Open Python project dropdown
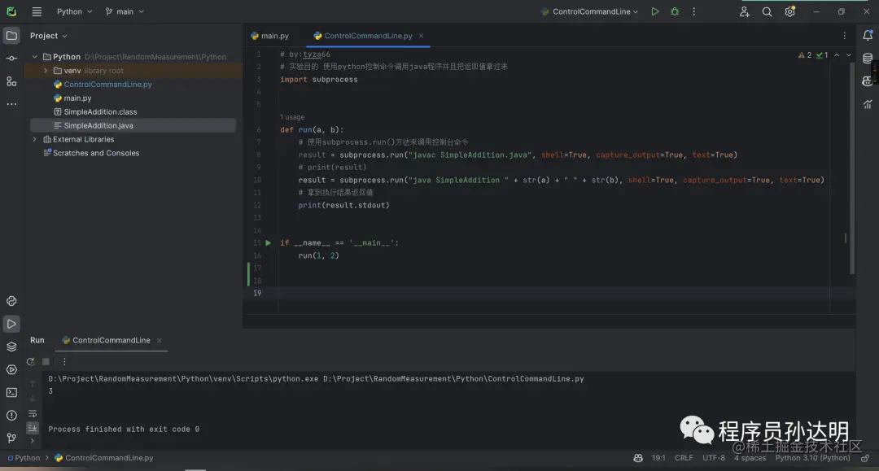This screenshot has width=879, height=471. pos(75,11)
